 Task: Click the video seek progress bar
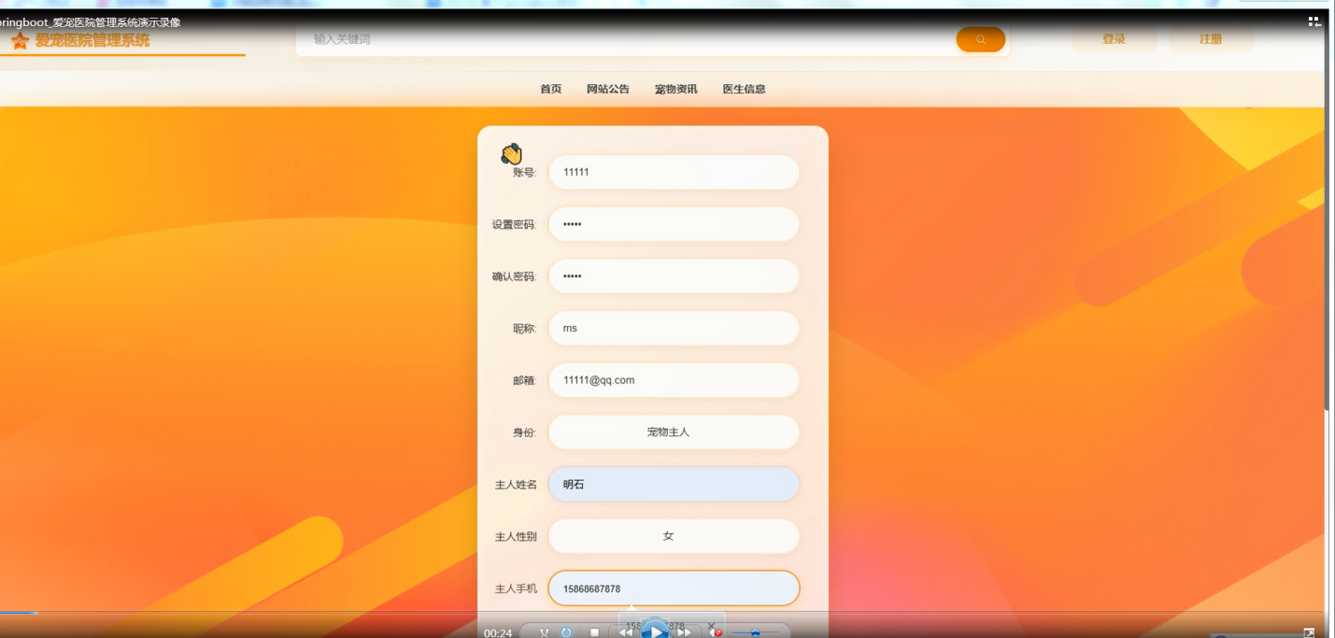661,613
